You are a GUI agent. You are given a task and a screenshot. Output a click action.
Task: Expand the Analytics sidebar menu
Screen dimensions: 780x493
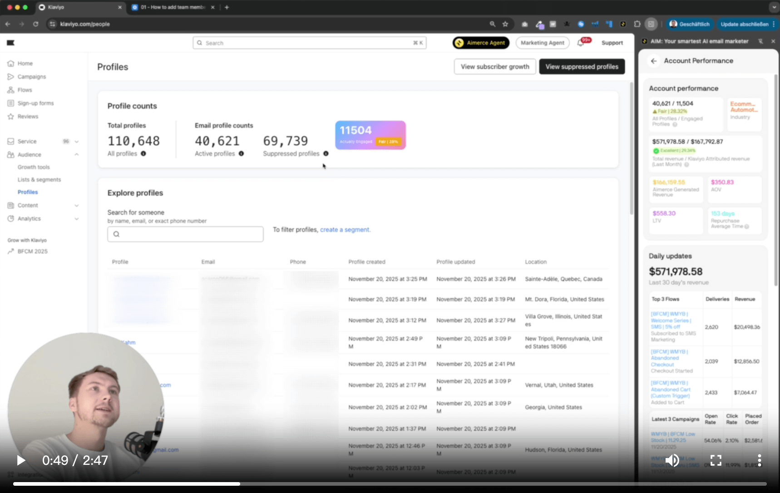(77, 219)
